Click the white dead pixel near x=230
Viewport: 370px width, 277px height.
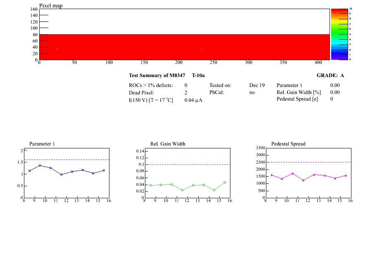202,49
